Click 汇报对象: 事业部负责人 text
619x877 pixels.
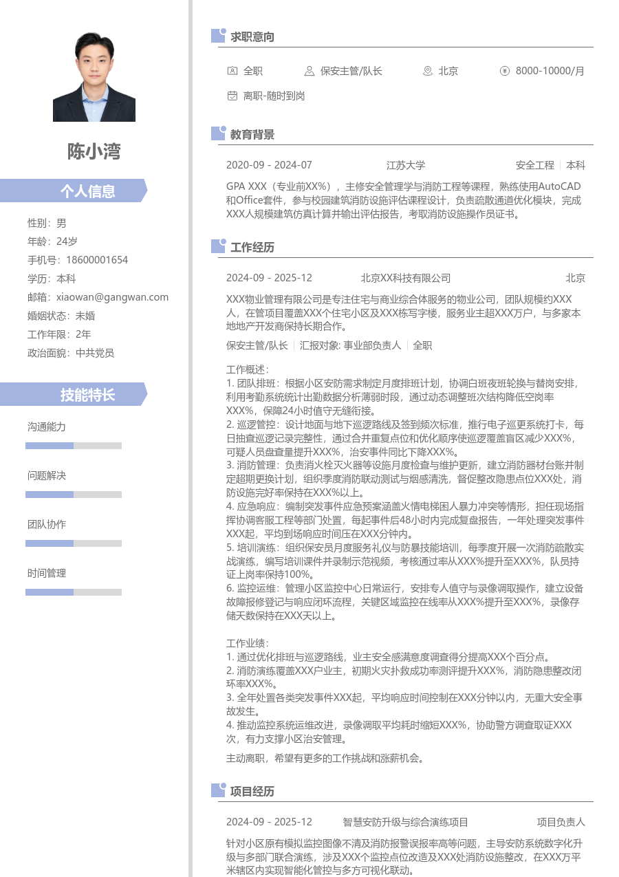(351, 345)
